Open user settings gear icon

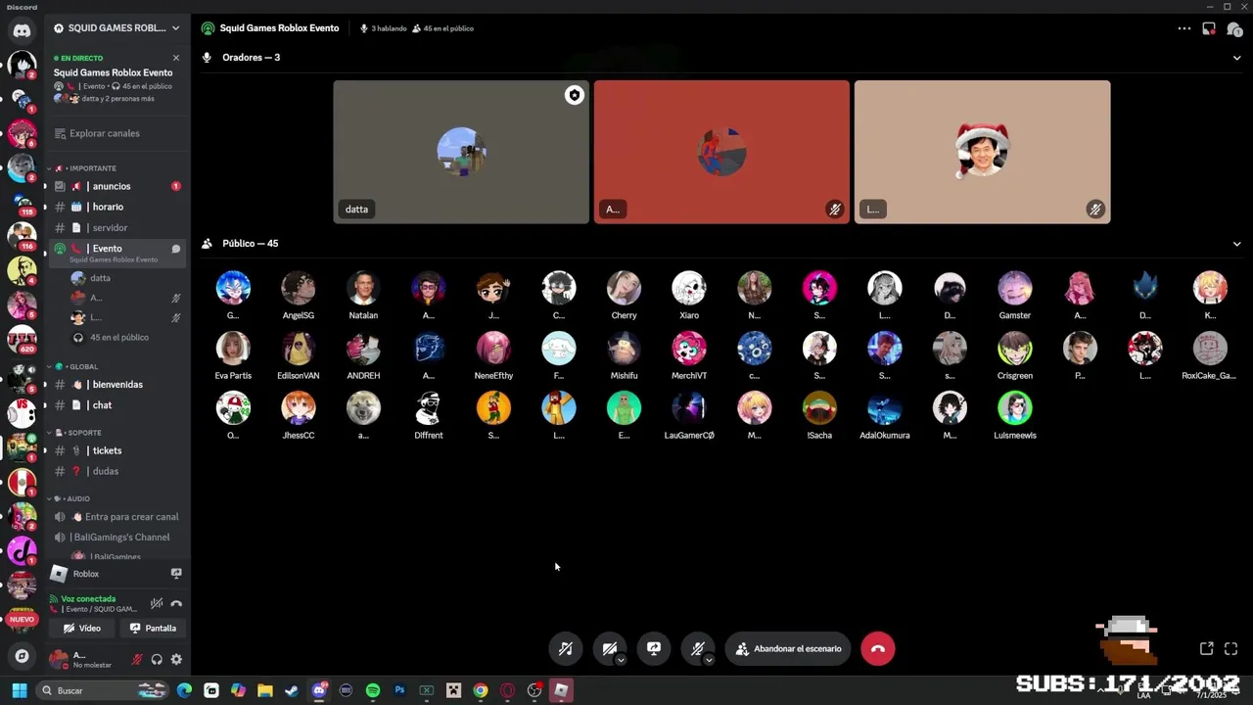(x=176, y=659)
